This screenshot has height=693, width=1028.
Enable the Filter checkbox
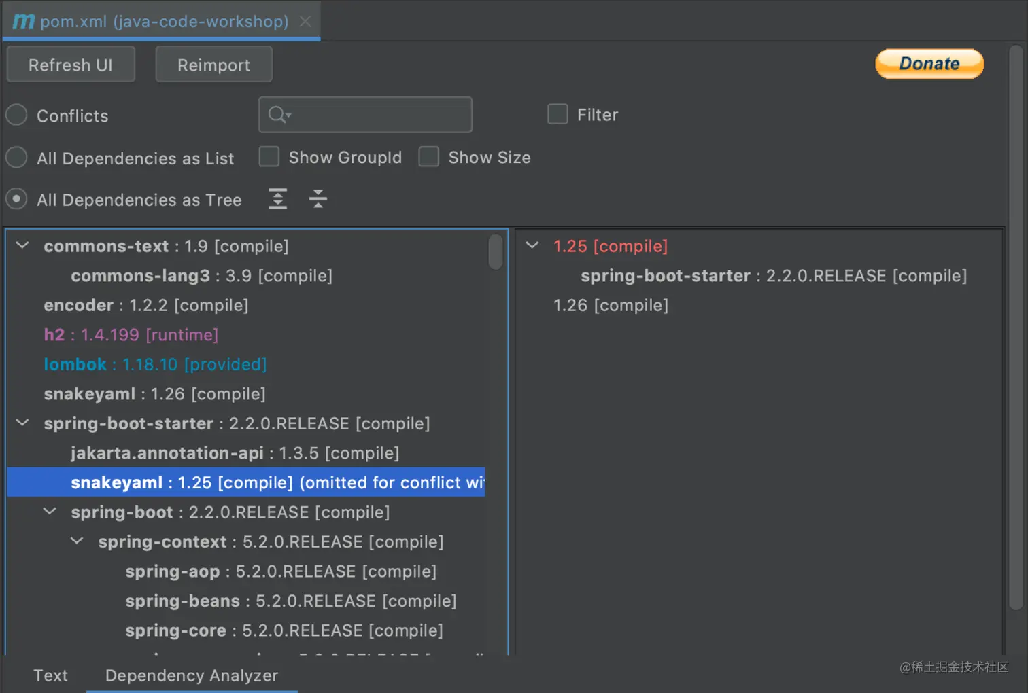558,114
